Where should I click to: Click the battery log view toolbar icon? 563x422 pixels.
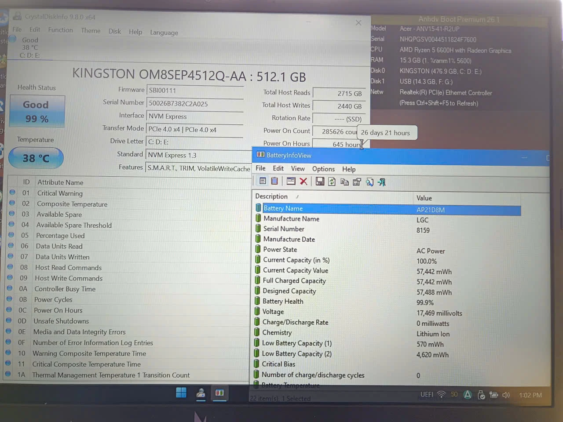click(x=274, y=181)
